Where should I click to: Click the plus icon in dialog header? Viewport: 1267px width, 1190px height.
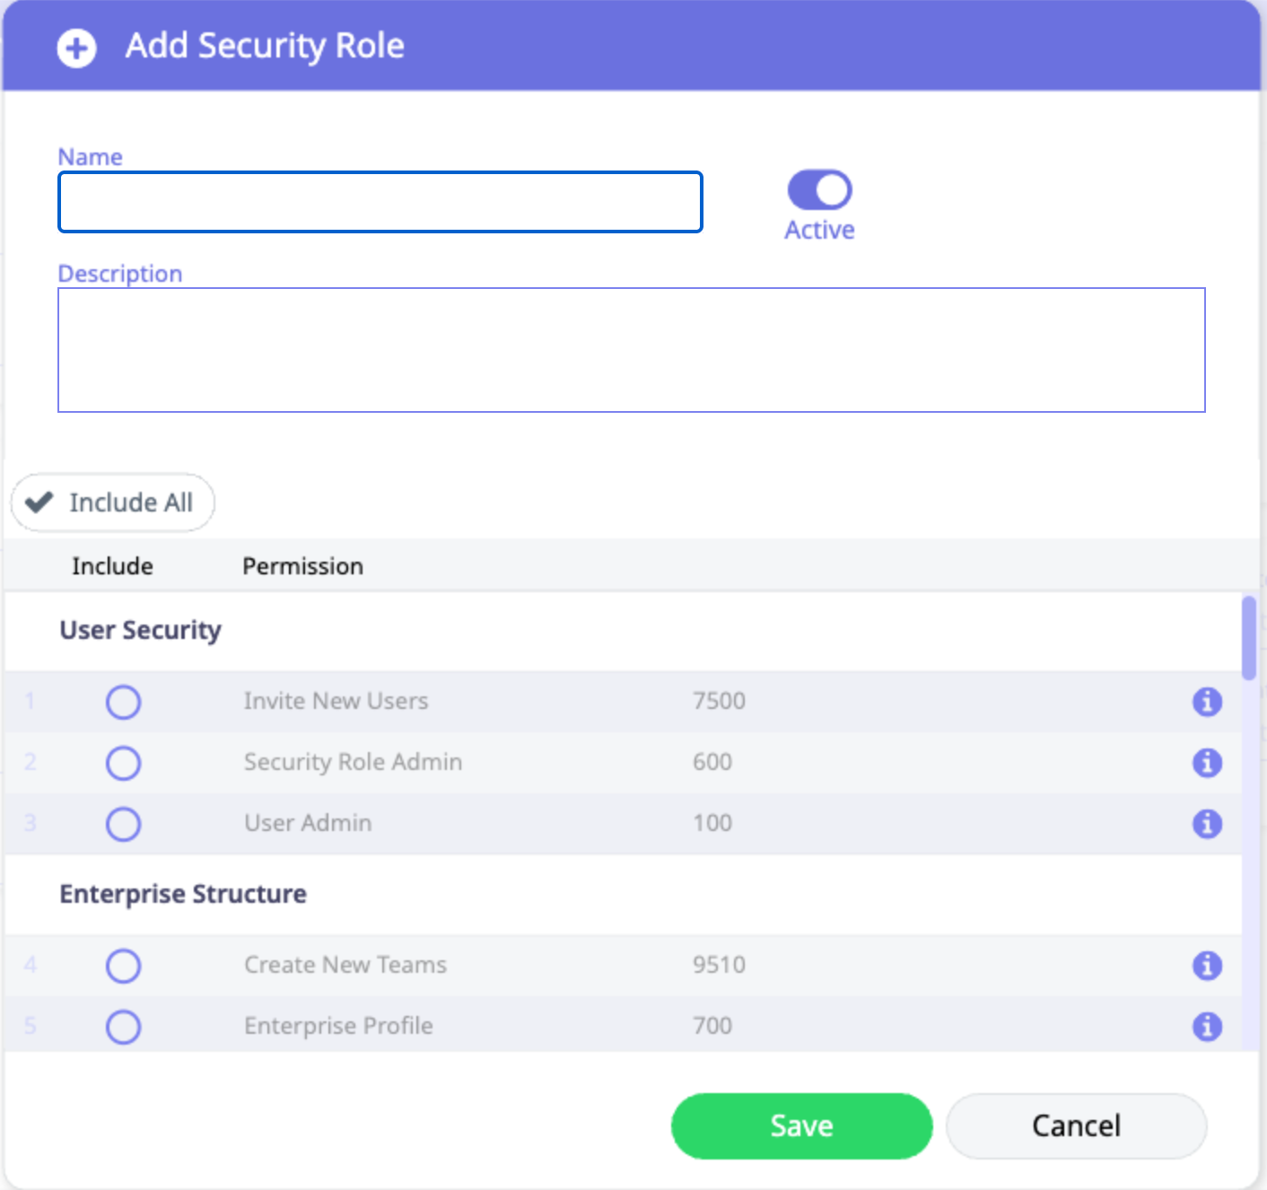coord(76,48)
